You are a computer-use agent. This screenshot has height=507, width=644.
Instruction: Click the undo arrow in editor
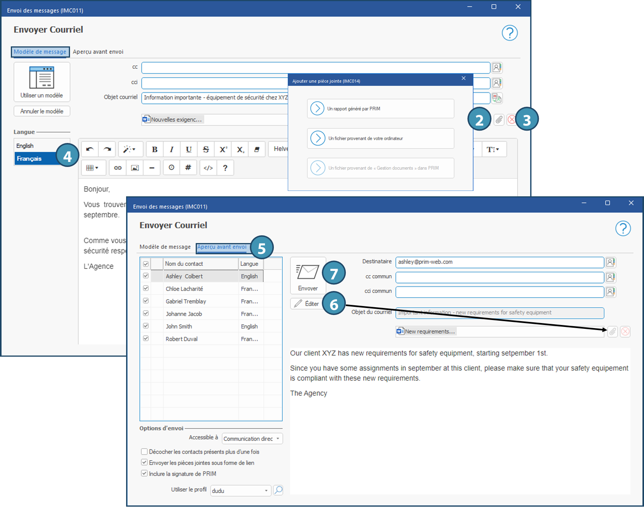tap(90, 150)
